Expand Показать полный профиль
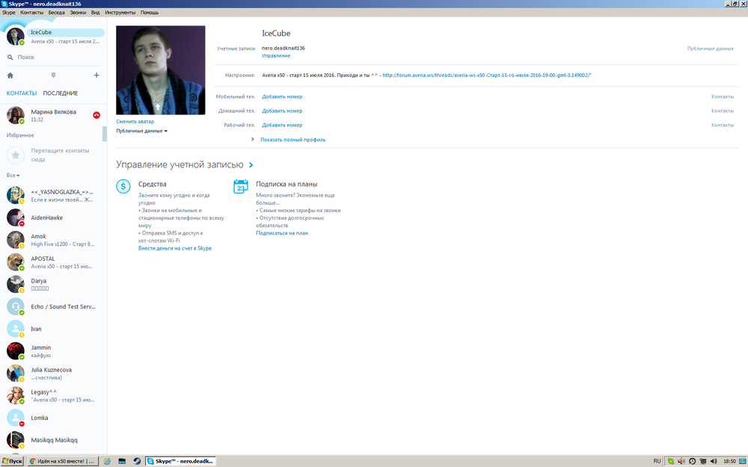Image resolution: width=748 pixels, height=467 pixels. point(292,140)
